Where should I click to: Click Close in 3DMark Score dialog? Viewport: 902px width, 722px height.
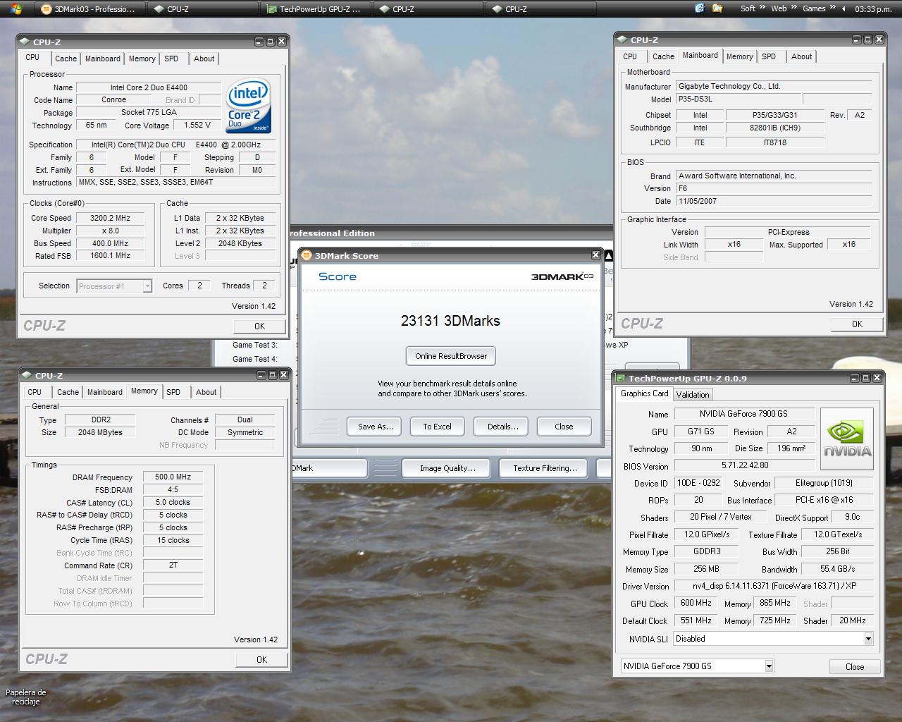pos(564,427)
